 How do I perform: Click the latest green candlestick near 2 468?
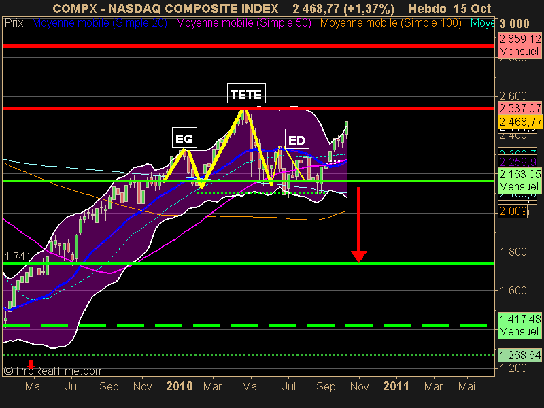point(346,128)
